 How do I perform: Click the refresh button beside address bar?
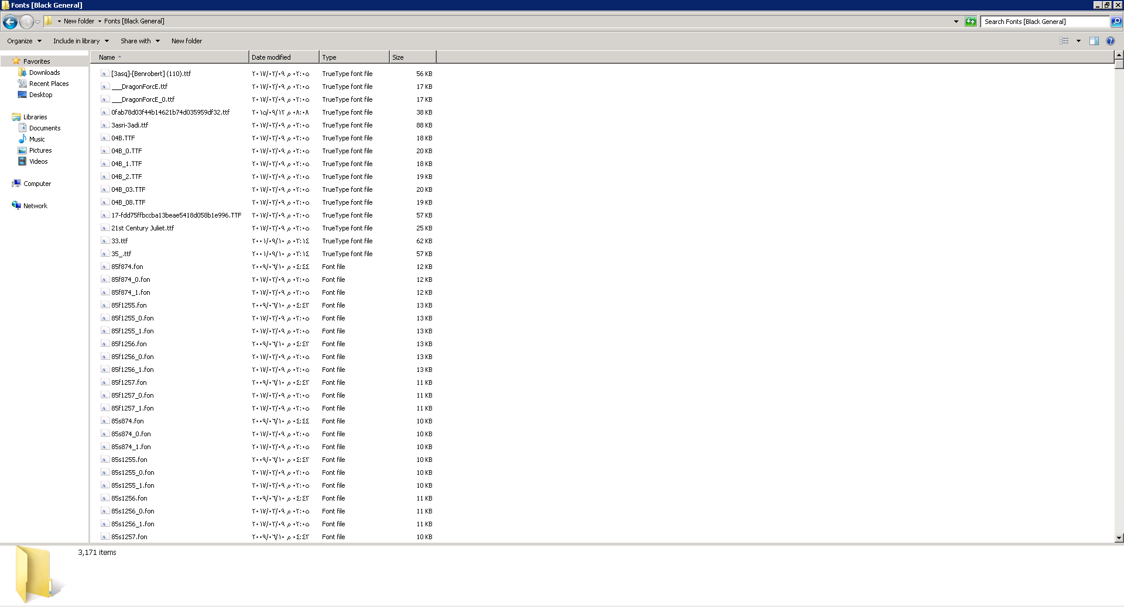click(x=971, y=22)
